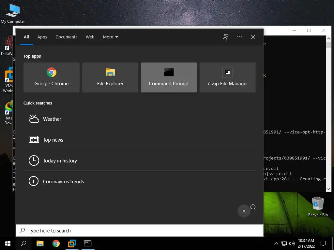
Task: Select the newspaper icon beside Top news
Action: (x=34, y=139)
